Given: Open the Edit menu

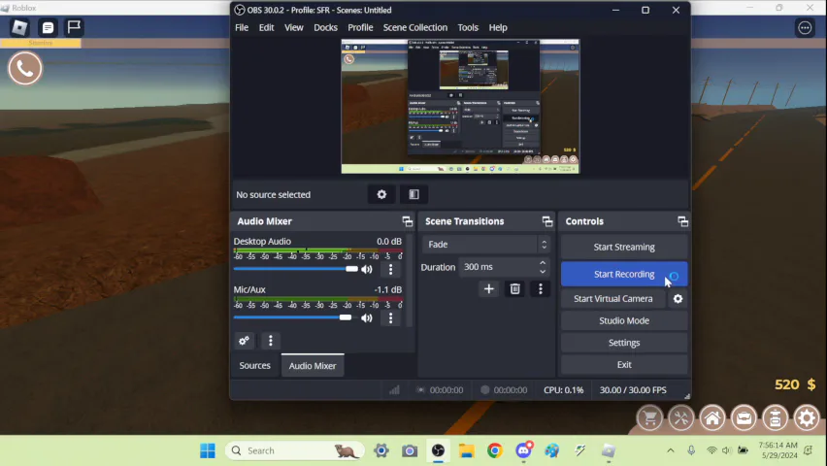Looking at the screenshot, I should pos(266,27).
